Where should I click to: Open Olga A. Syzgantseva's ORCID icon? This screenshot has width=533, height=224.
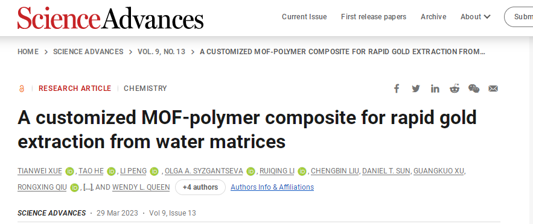point(251,172)
